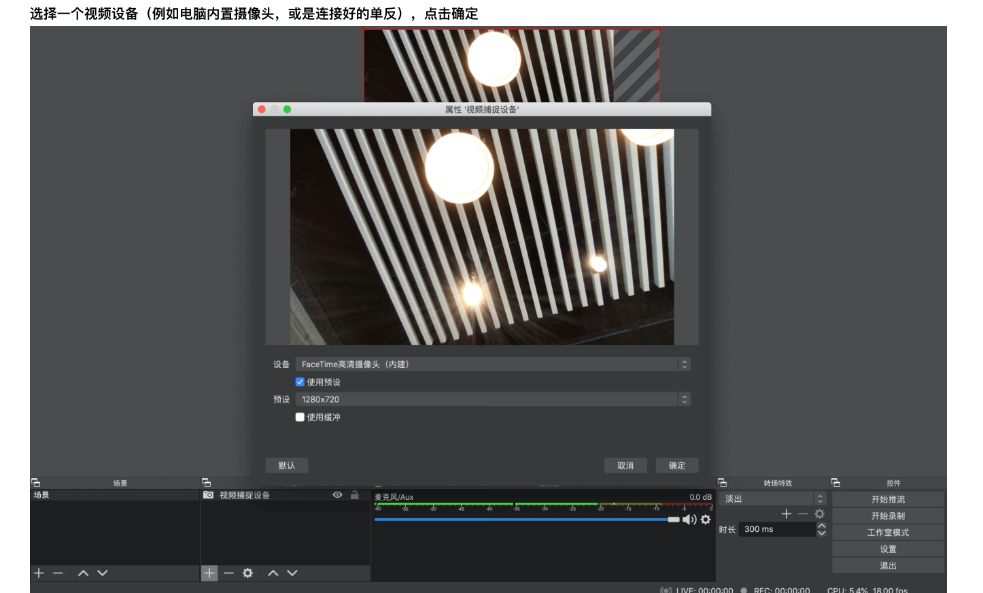983x593 pixels.
Task: Pop out the 控件 dock icon
Action: [x=836, y=483]
